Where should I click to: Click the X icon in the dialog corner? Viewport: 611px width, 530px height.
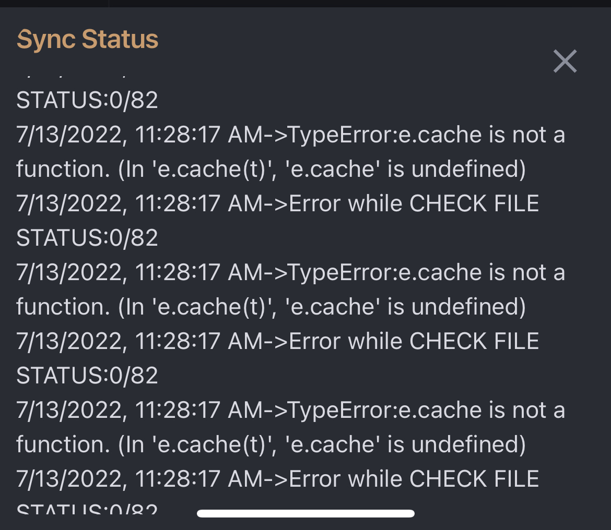click(565, 61)
